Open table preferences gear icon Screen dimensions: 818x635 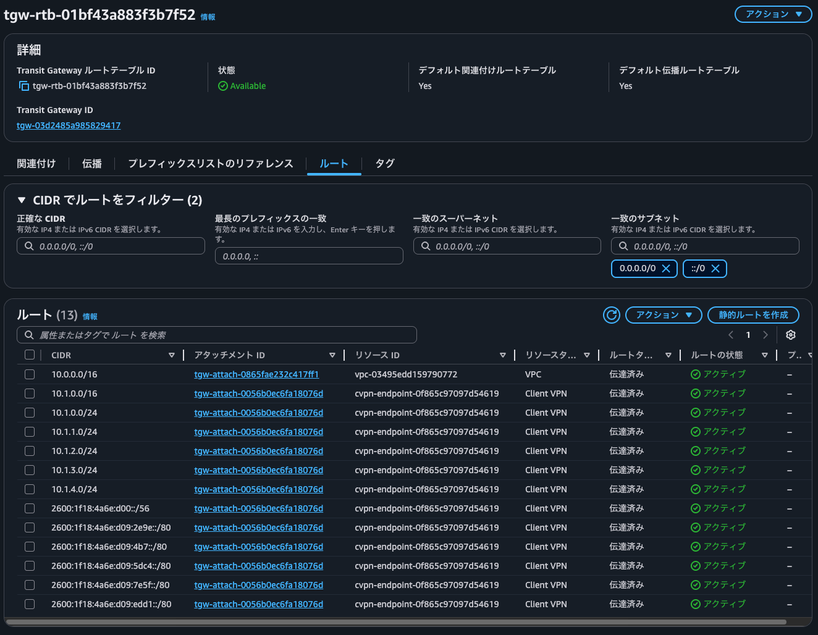(x=790, y=335)
